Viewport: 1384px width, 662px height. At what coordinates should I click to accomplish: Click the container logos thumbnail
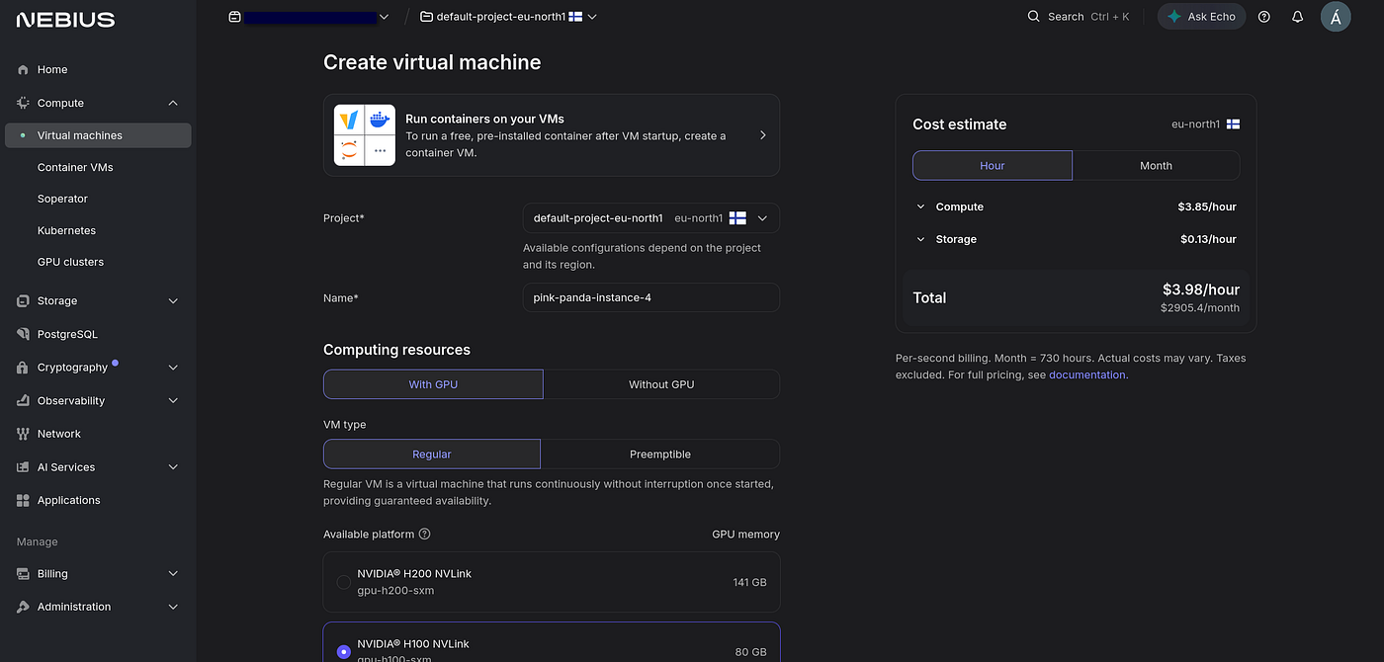(x=365, y=135)
